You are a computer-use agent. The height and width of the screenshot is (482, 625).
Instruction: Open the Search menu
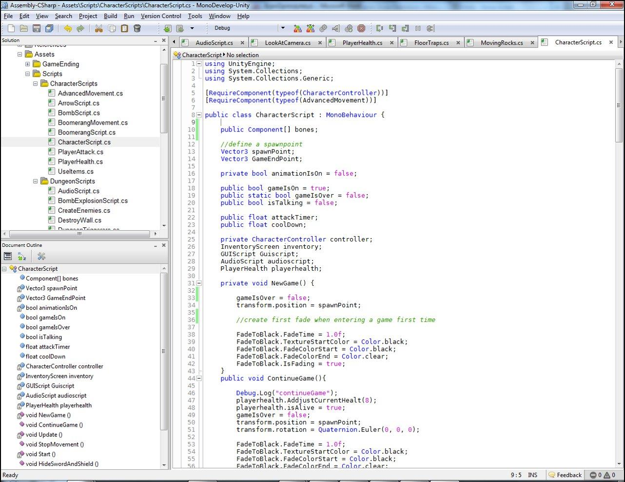pos(63,16)
